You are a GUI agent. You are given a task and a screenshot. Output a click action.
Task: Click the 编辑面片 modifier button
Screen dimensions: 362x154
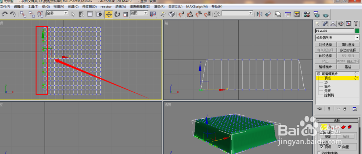(x=326, y=67)
